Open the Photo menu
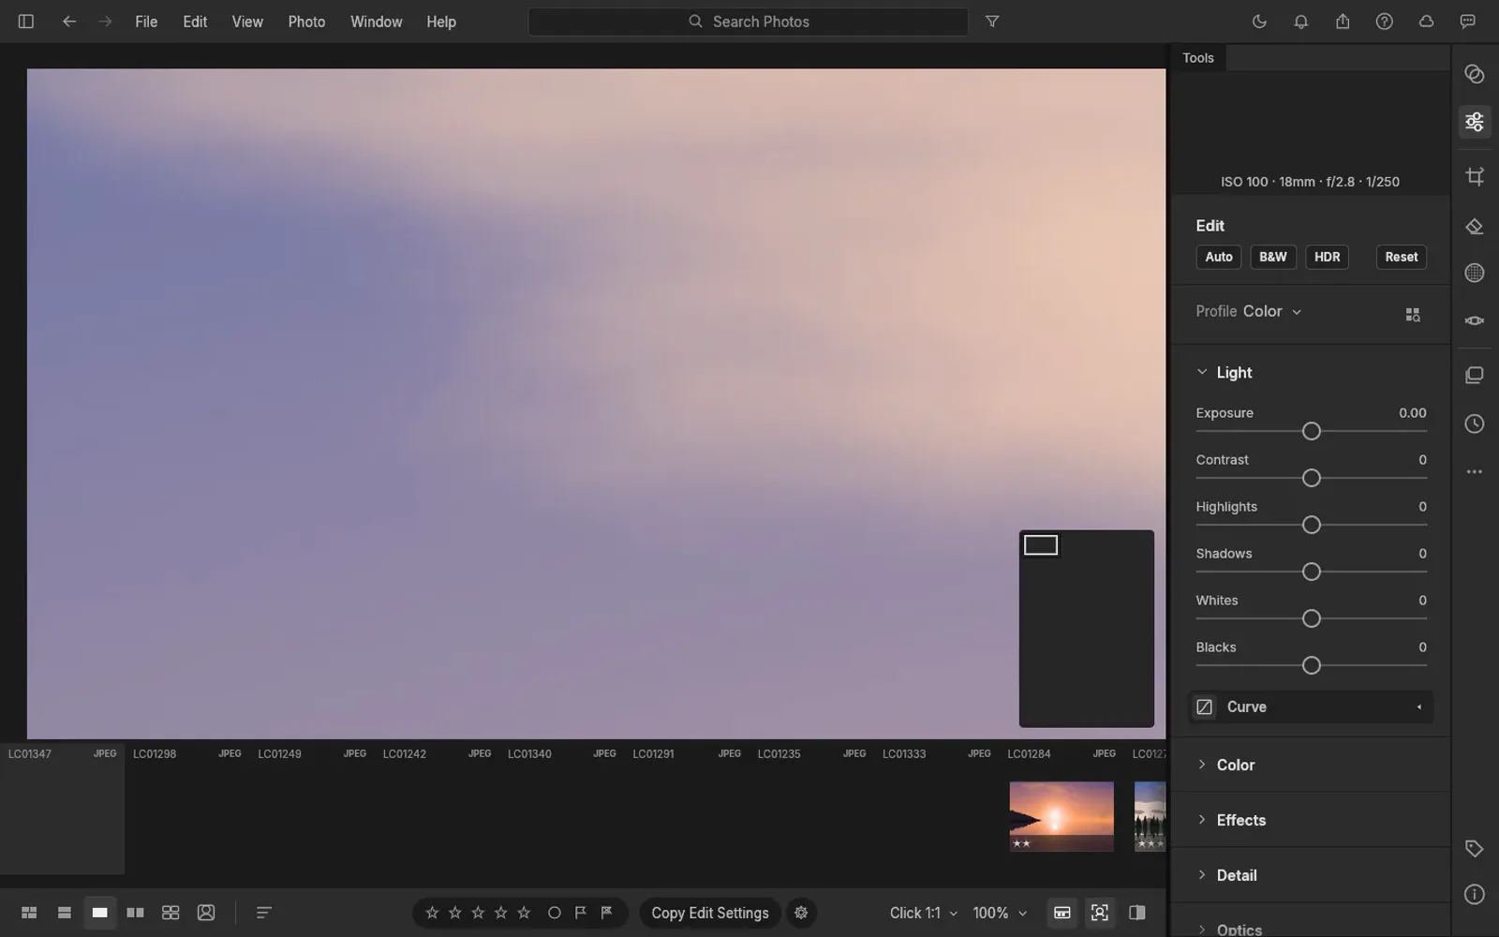The image size is (1499, 937). pyautogui.click(x=306, y=22)
